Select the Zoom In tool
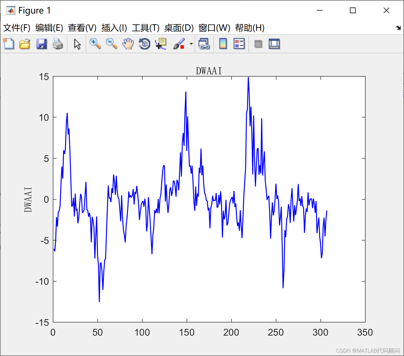 point(95,44)
